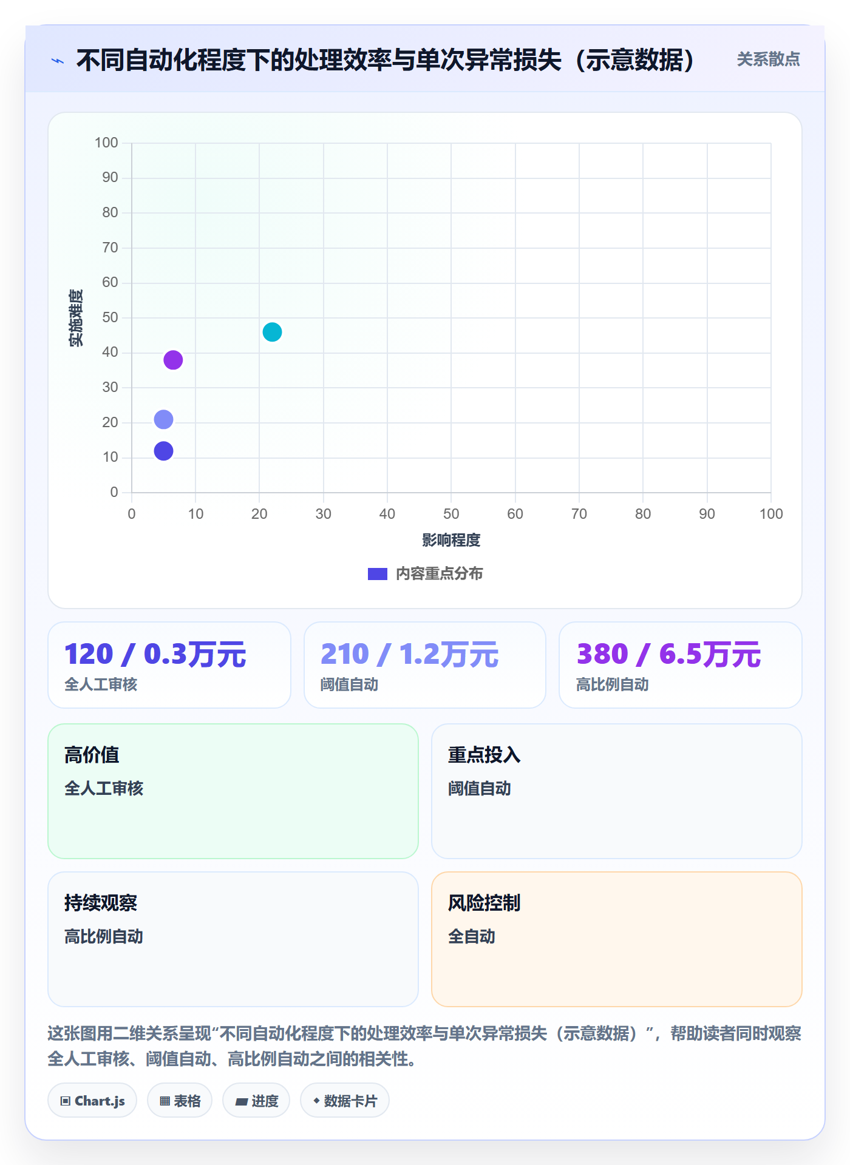The width and height of the screenshot is (850, 1165).
Task: Click 阈值自动 text in 重点投入 card
Action: pyautogui.click(x=480, y=788)
